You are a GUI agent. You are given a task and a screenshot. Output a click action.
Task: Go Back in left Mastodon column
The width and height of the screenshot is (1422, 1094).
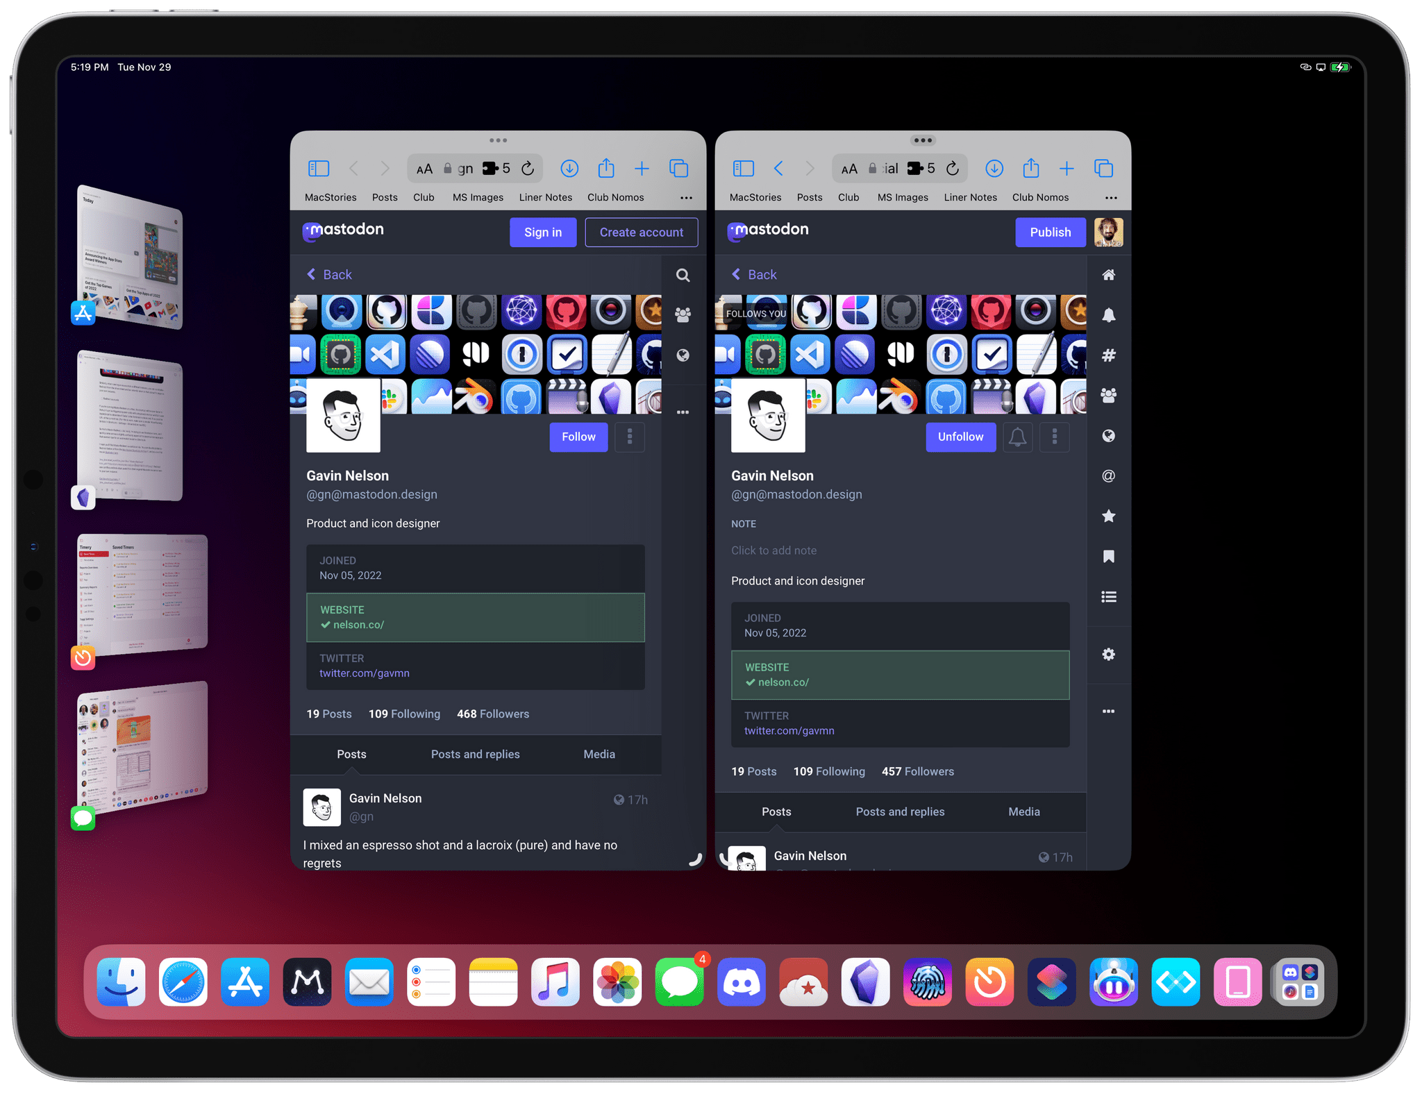pyautogui.click(x=330, y=274)
